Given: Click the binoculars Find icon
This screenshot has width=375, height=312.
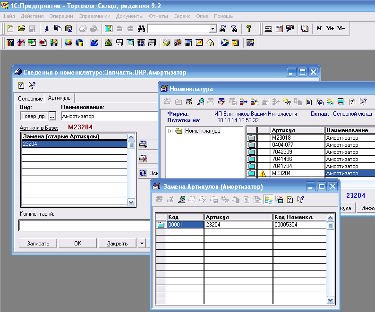Looking at the screenshot, I should tap(141, 29).
